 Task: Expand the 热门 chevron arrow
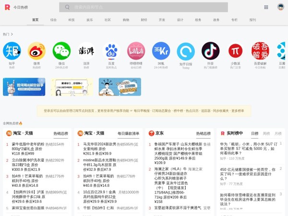pyautogui.click(x=12, y=34)
